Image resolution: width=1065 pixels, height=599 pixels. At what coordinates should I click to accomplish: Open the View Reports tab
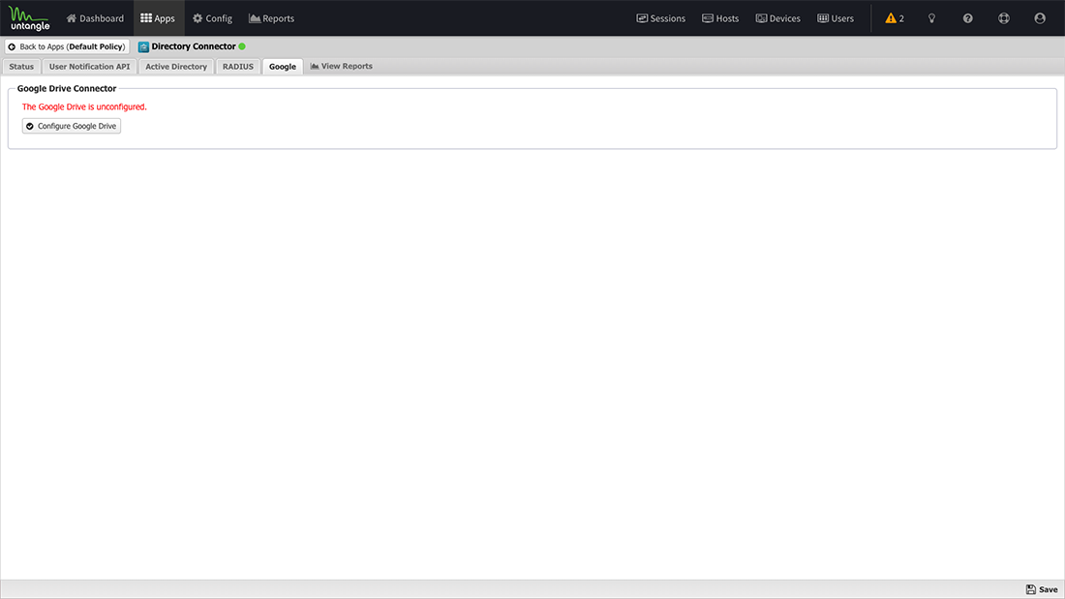[341, 67]
